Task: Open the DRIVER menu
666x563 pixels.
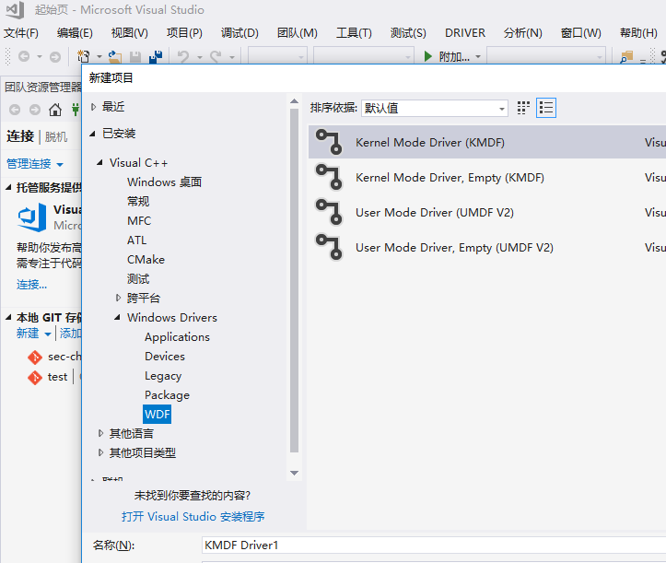Action: [x=464, y=33]
